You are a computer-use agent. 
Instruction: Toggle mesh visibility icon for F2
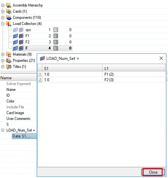pos(21,42)
